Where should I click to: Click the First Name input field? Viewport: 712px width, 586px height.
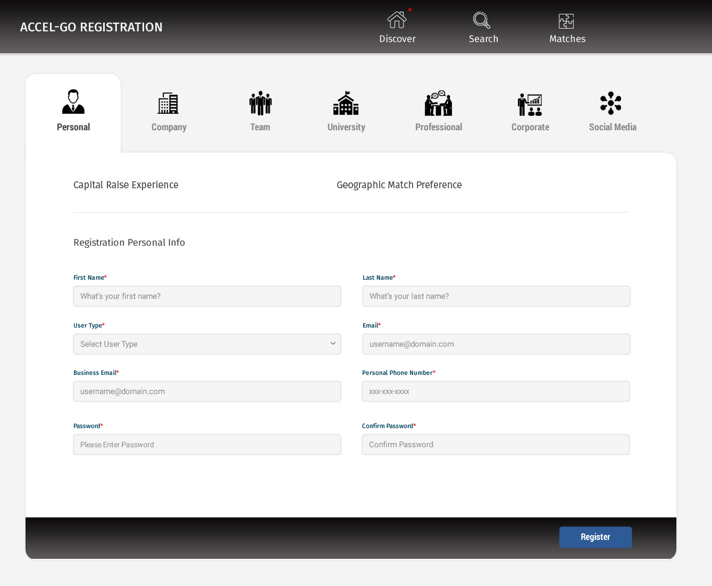pos(207,296)
